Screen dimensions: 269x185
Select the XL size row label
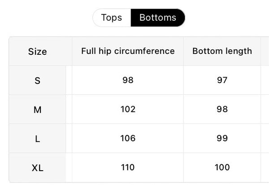click(37, 167)
